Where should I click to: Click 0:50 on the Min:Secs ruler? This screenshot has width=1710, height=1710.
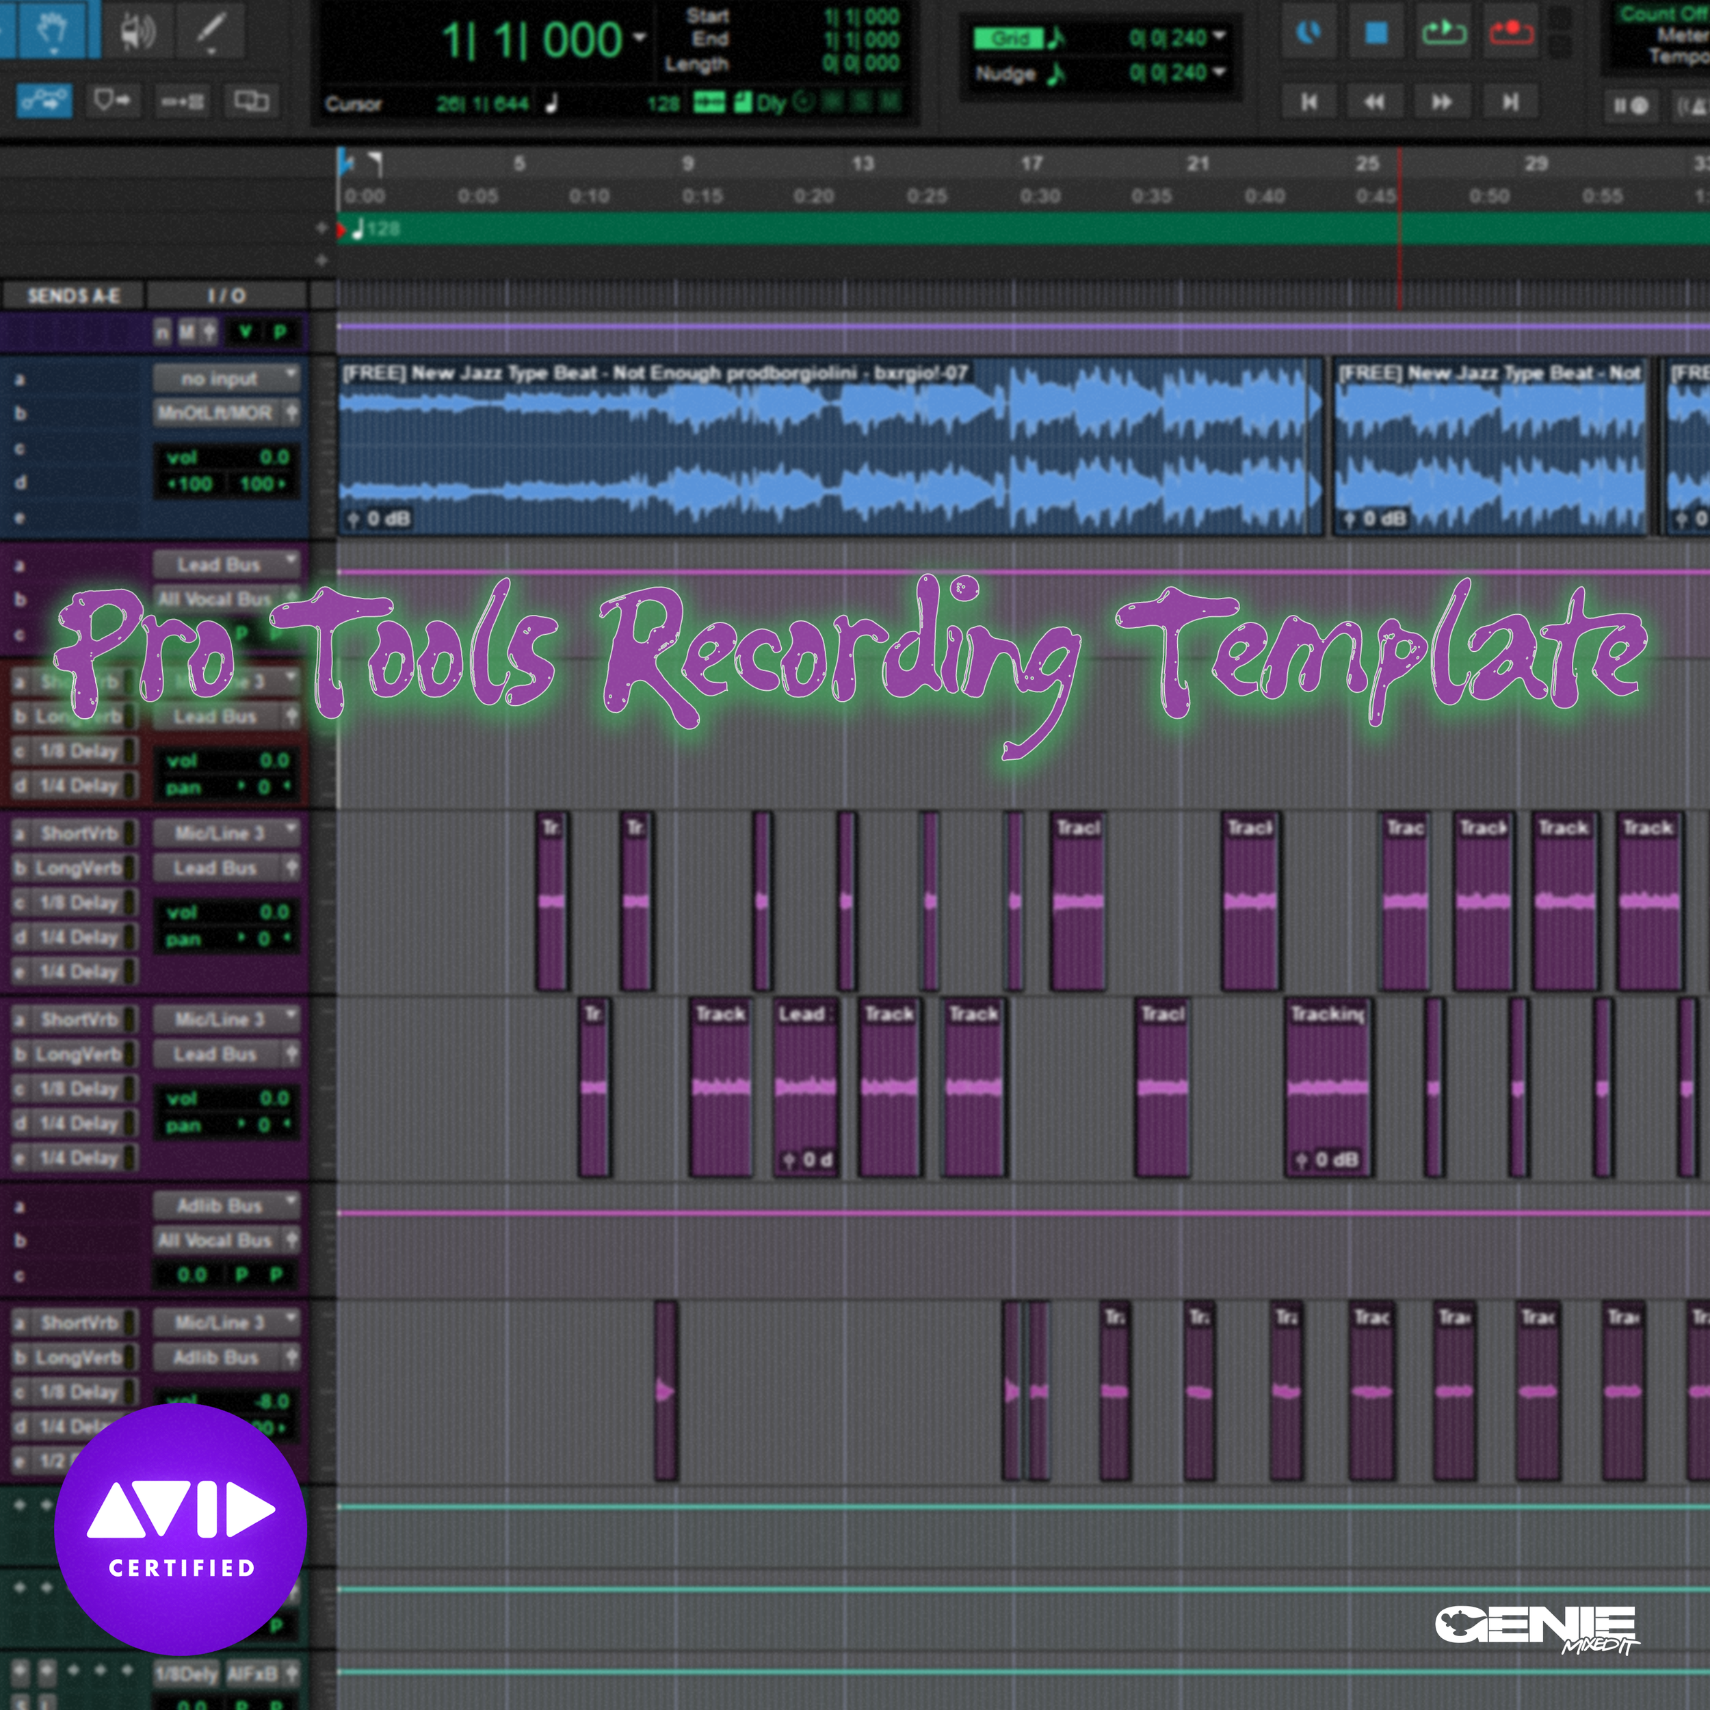tap(1490, 196)
